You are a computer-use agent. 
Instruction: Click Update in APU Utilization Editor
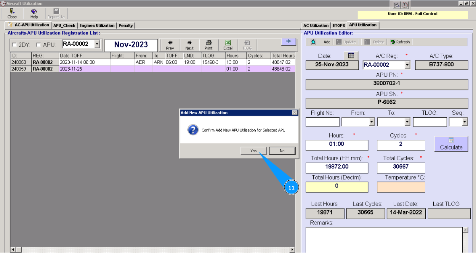coord(346,42)
